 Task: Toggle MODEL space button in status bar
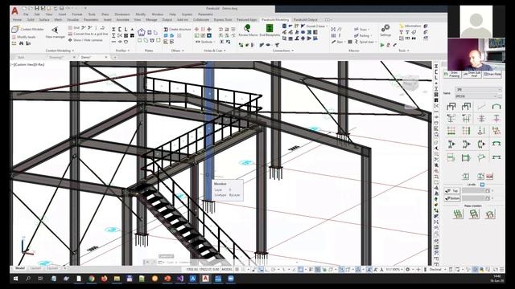pos(227,270)
